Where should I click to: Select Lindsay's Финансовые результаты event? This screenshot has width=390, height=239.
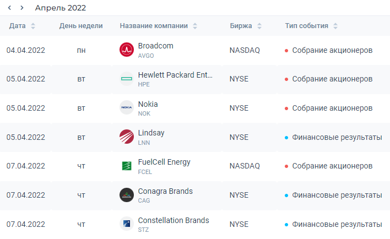point(337,137)
